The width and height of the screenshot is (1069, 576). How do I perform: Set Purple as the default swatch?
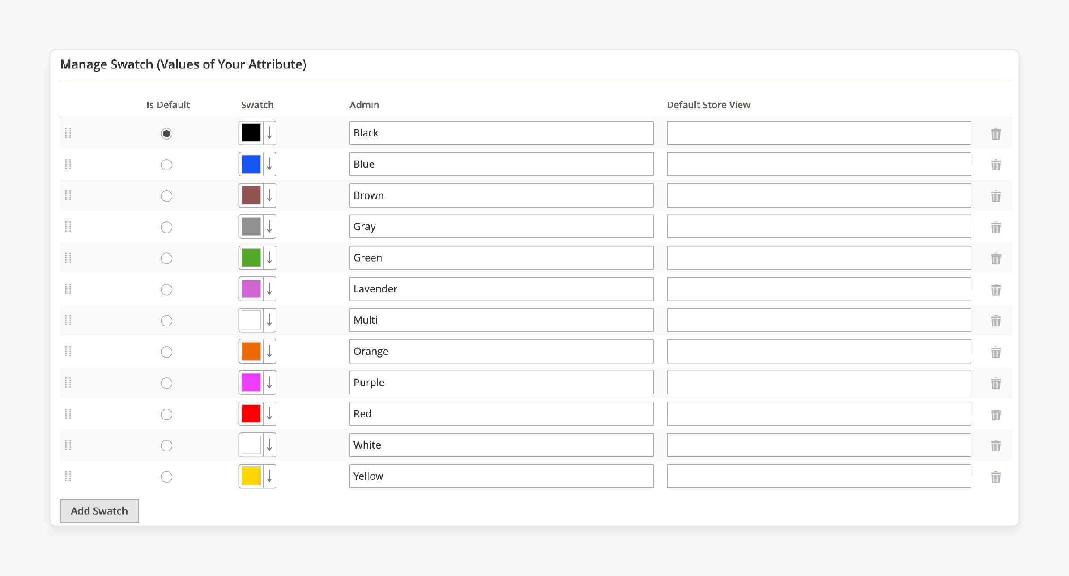(x=166, y=383)
